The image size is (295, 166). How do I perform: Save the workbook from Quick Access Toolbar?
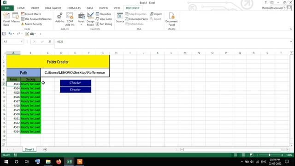pyautogui.click(x=4, y=34)
